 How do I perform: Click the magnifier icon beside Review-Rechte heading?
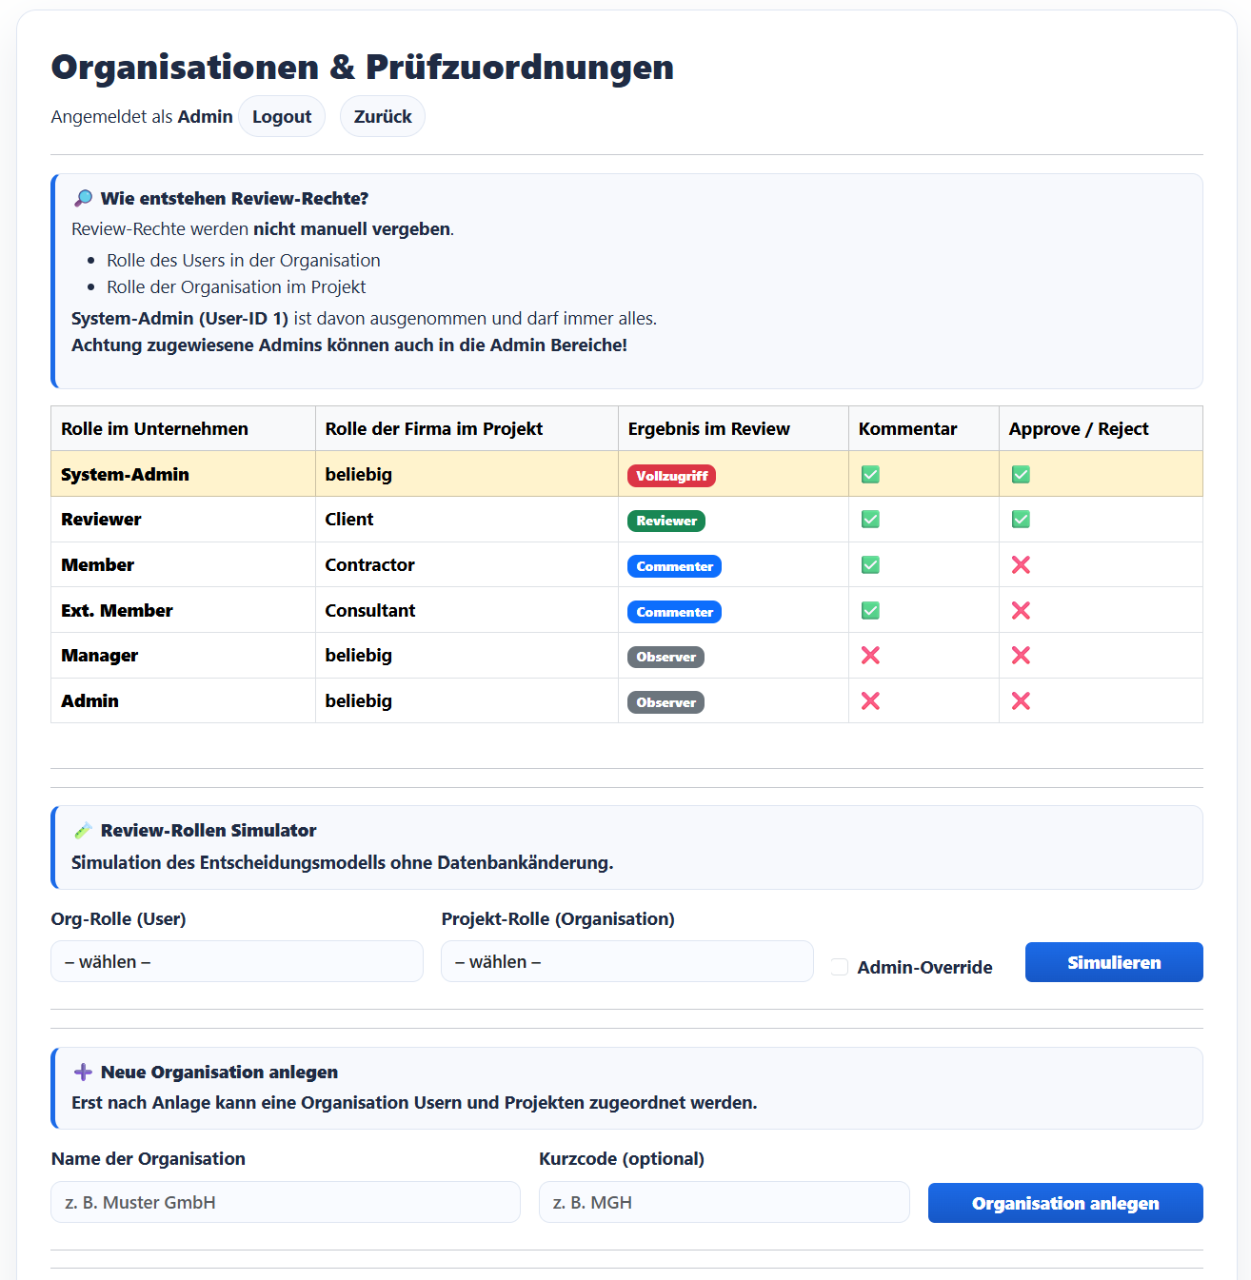83,198
